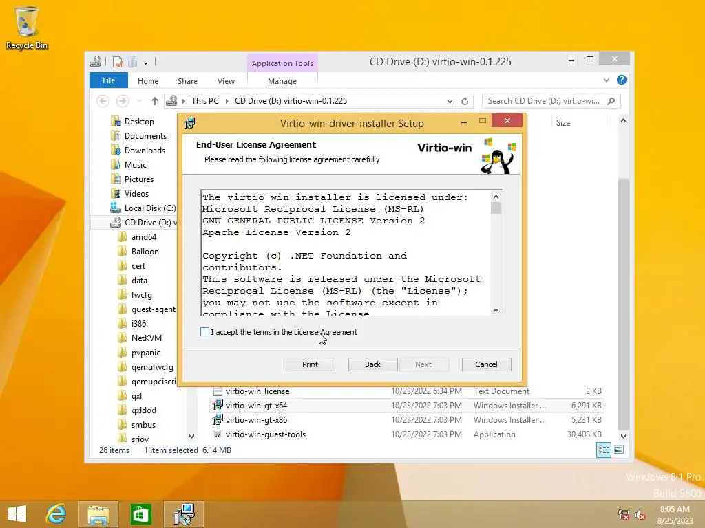Go Back in the installer setup
The width and height of the screenshot is (705, 528).
[372, 364]
